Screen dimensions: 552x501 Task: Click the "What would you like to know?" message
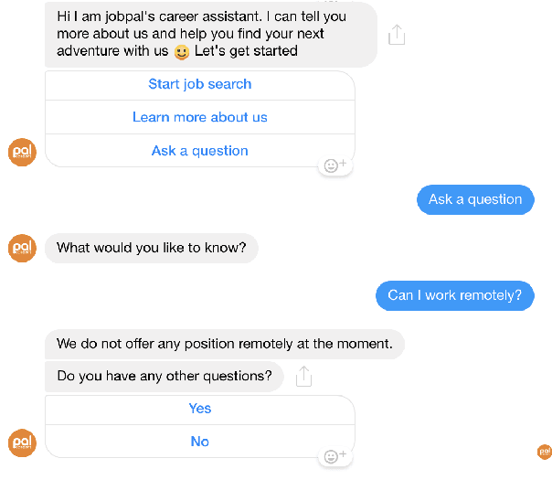click(x=152, y=248)
